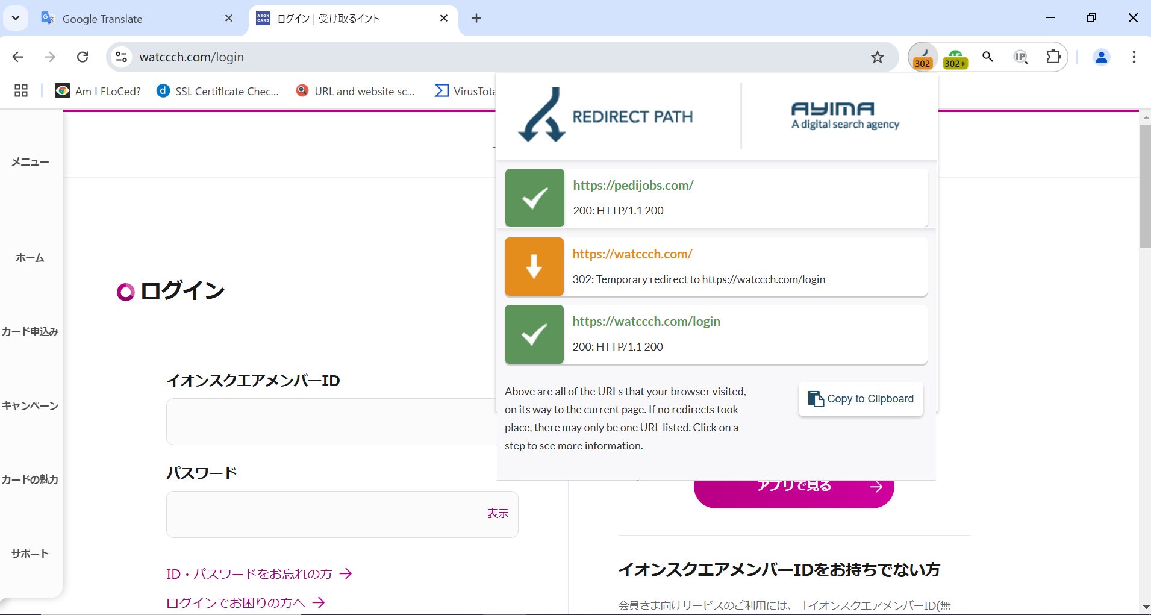Viewport: 1151px width, 615px height.
Task: Open ログインでお困りの方へ link
Action: point(246,603)
